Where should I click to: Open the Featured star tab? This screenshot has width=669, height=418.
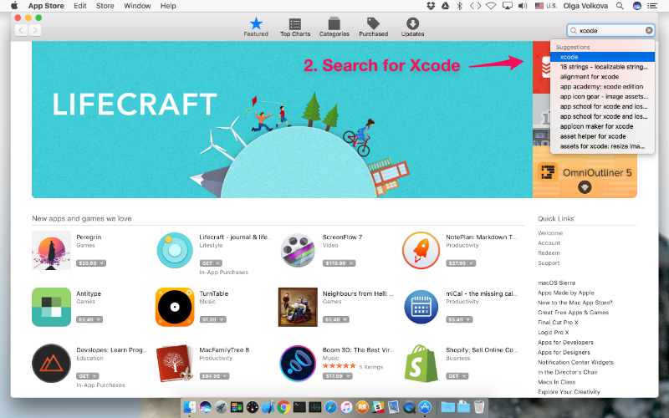(x=256, y=27)
